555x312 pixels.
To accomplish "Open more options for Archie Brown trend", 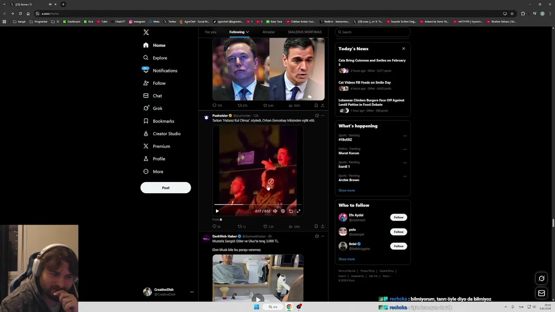I will 405,176.
